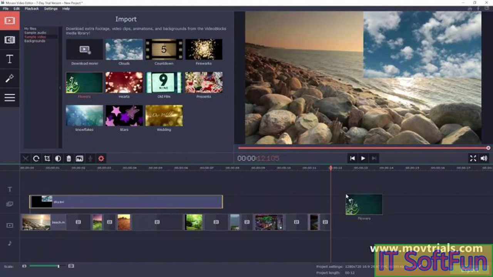
Task: Open the More tools hamburger tab
Action: coord(10,98)
